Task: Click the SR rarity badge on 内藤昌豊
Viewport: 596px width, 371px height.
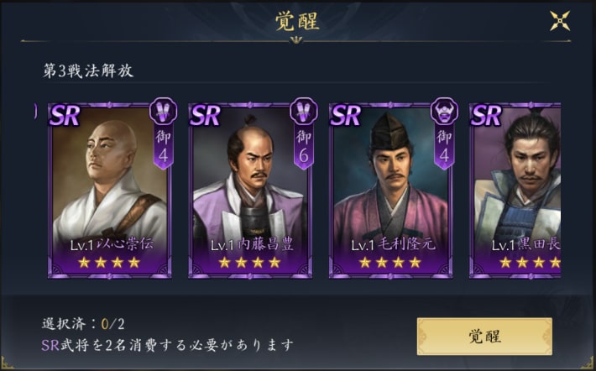Action: 206,115
